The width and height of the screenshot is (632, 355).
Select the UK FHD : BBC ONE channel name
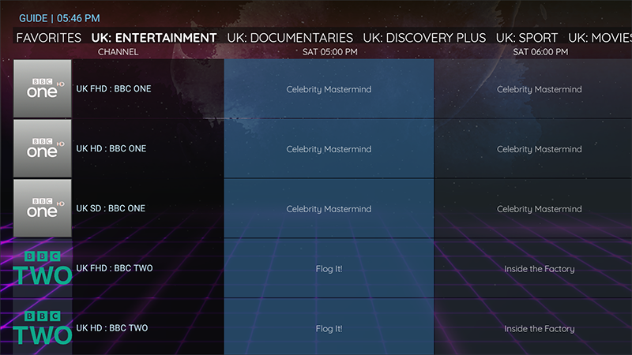point(114,89)
